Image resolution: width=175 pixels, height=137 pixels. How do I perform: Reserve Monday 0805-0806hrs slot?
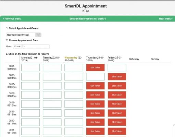pyautogui.click(x=30, y=86)
